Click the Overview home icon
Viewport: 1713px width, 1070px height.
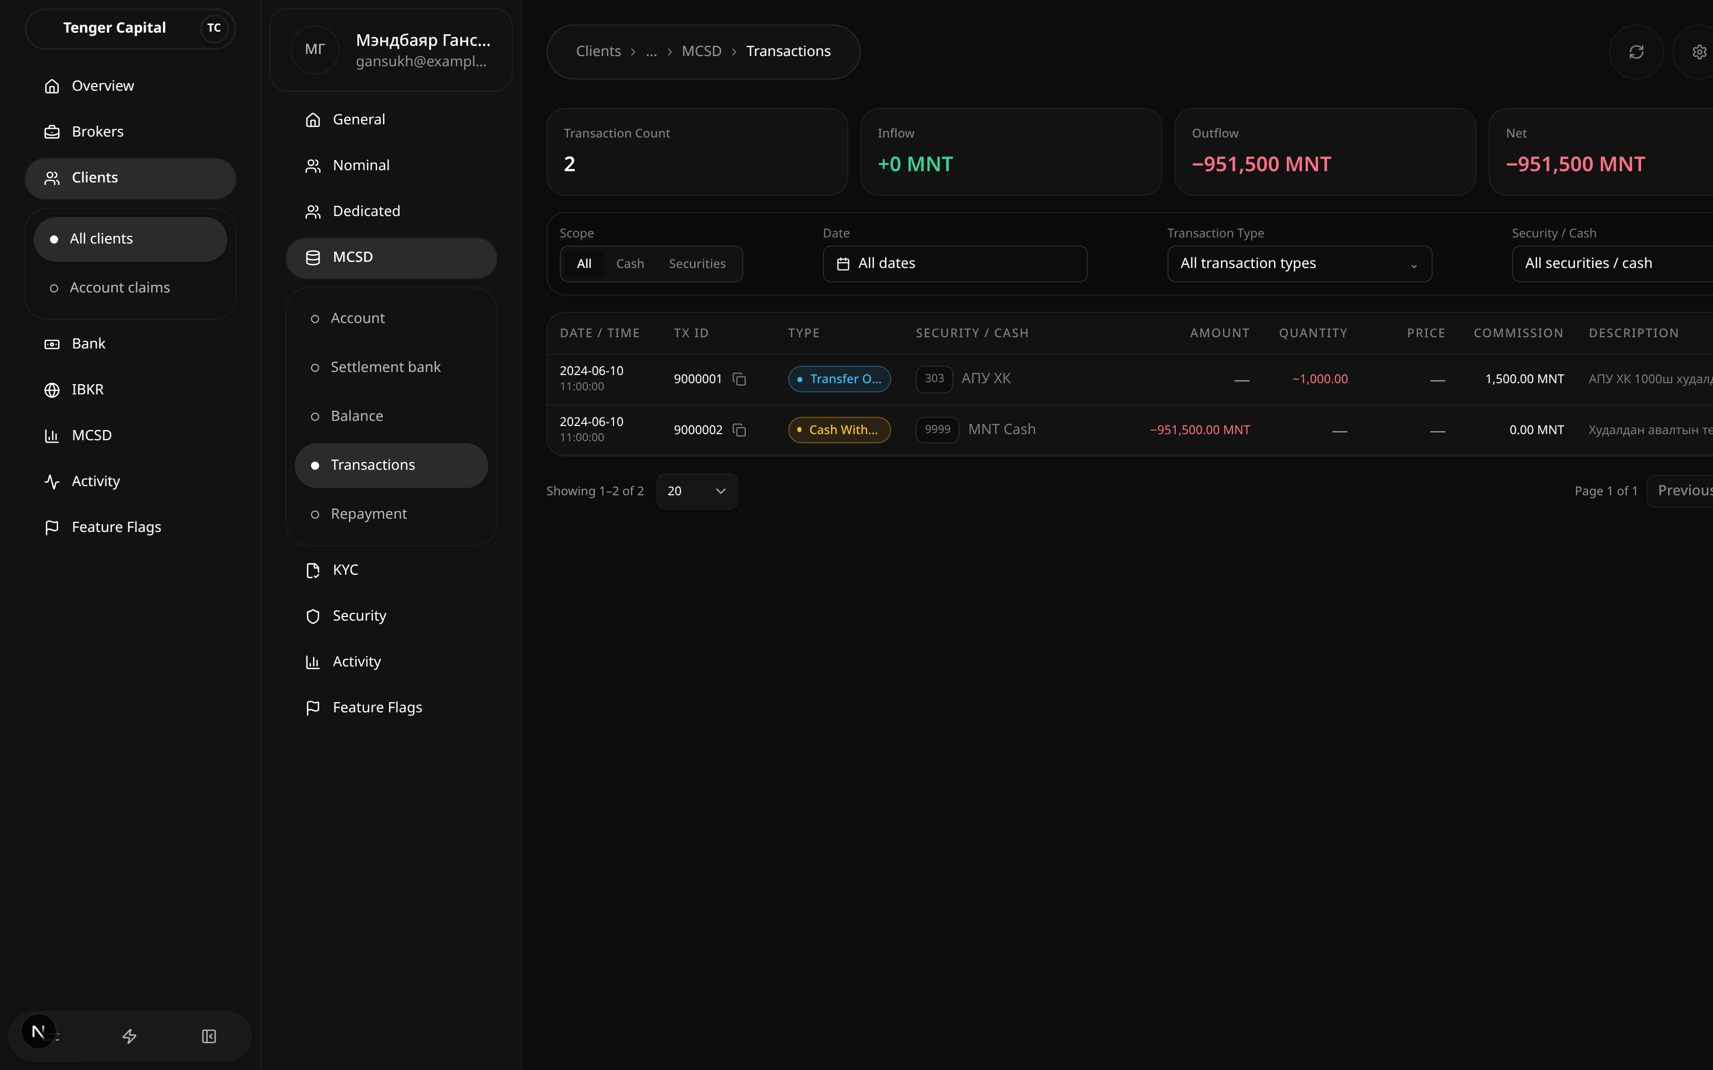pyautogui.click(x=51, y=86)
